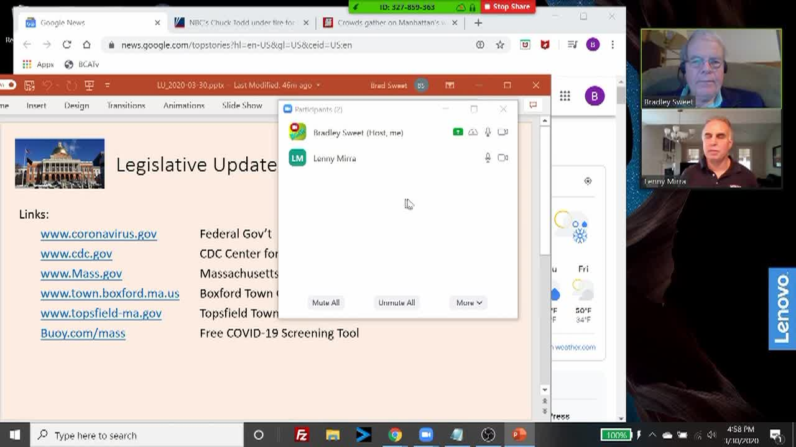Image resolution: width=796 pixels, height=447 pixels.
Task: Stop the Zoom screen share
Action: (x=507, y=7)
